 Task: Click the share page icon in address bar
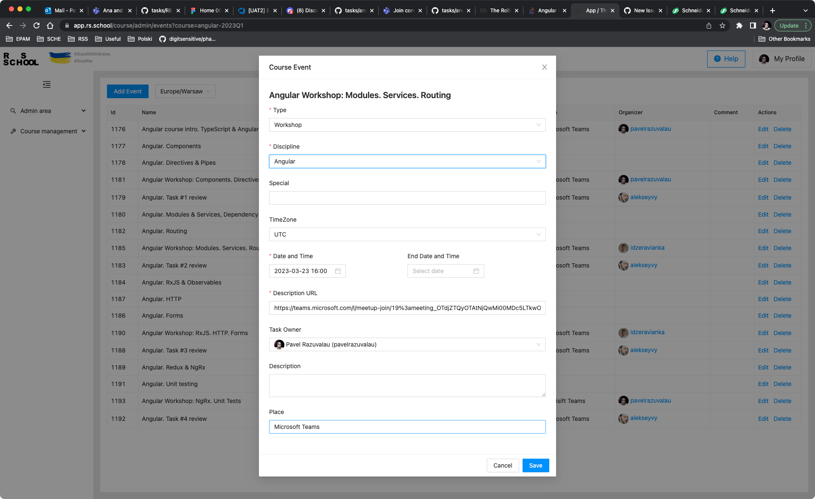tap(709, 25)
